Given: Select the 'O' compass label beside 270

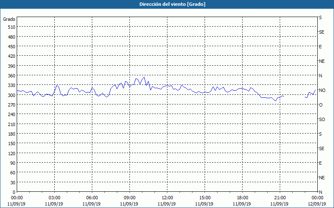Looking at the screenshot, I should point(321,105).
